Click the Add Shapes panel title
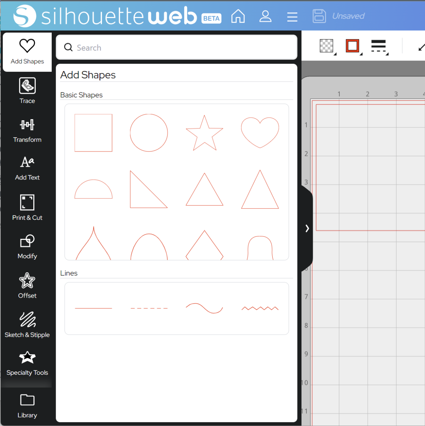 pos(88,75)
